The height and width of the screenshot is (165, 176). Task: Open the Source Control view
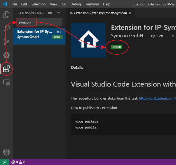pyautogui.click(x=6, y=41)
